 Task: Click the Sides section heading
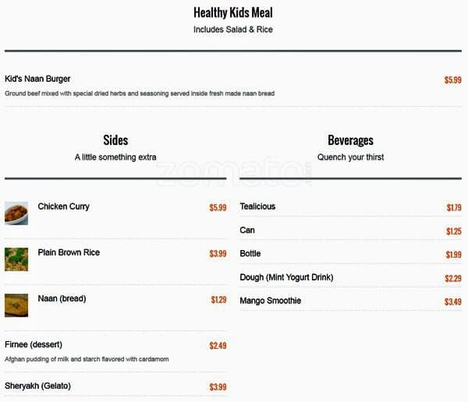click(x=115, y=140)
